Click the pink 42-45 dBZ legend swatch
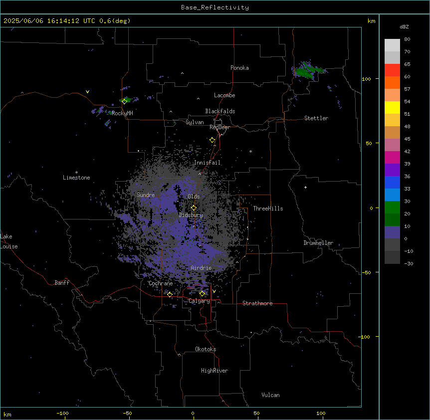The width and height of the screenshot is (430, 420). 392,145
